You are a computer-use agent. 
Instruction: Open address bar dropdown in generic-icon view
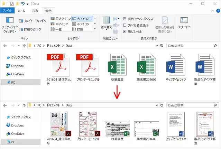[x=157, y=46]
